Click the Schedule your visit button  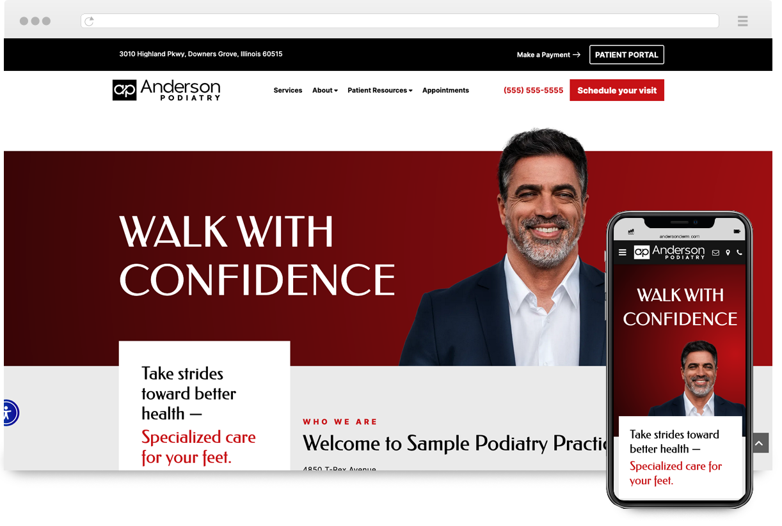[617, 90]
